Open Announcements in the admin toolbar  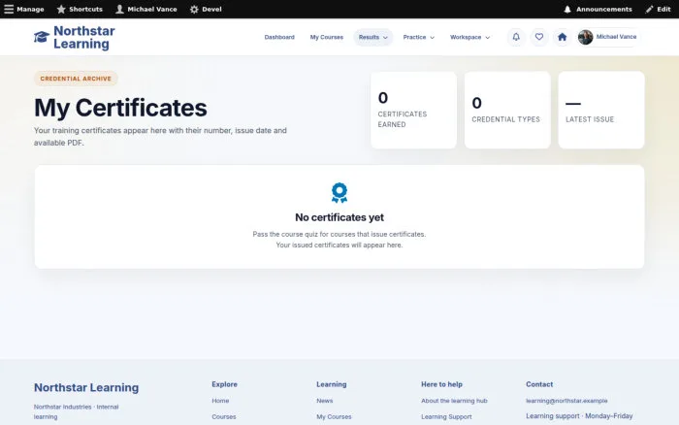[x=598, y=9]
